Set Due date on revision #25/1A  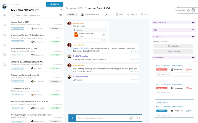pyautogui.click(x=189, y=70)
